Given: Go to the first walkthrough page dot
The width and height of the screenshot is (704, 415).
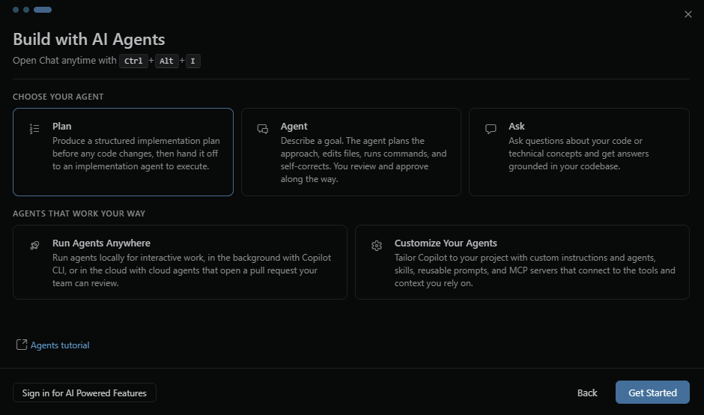Looking at the screenshot, I should (x=16, y=10).
